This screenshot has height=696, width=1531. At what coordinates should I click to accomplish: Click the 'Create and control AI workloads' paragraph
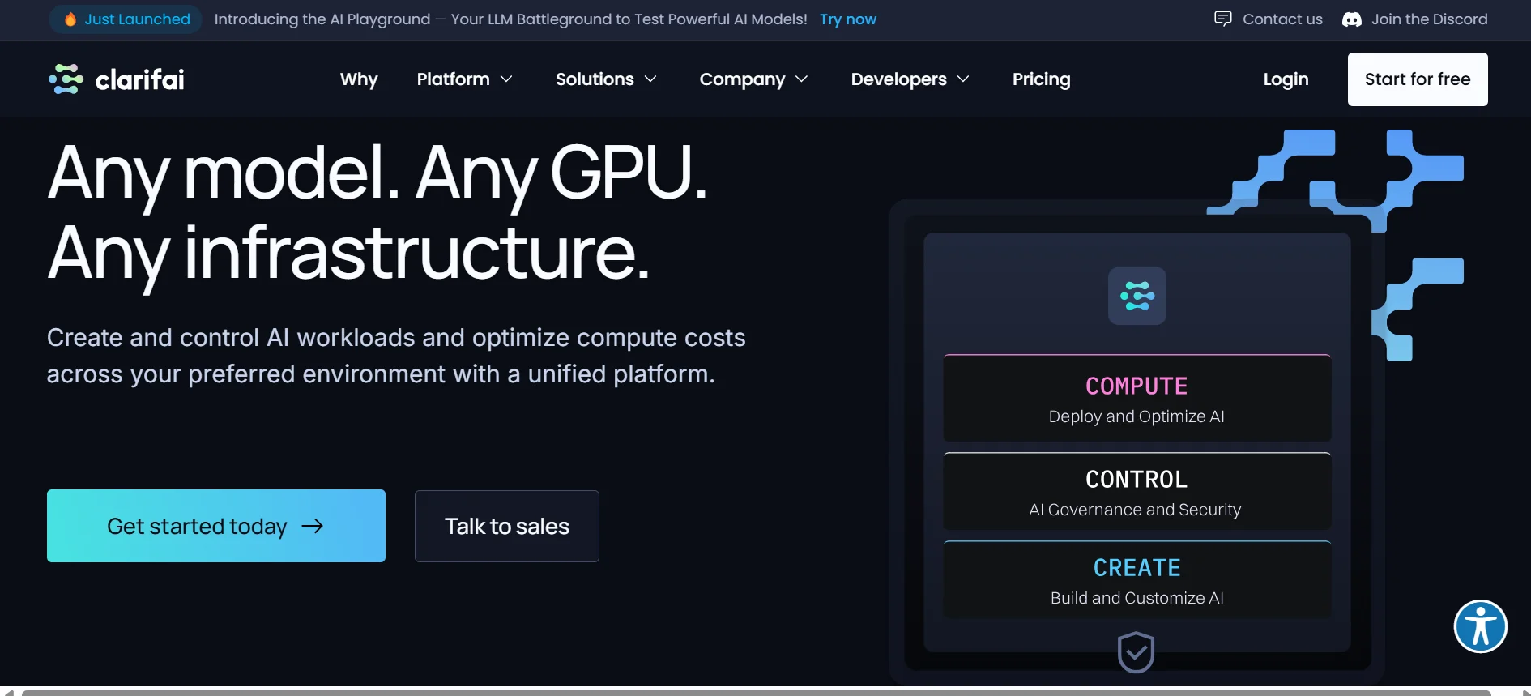[x=396, y=356]
